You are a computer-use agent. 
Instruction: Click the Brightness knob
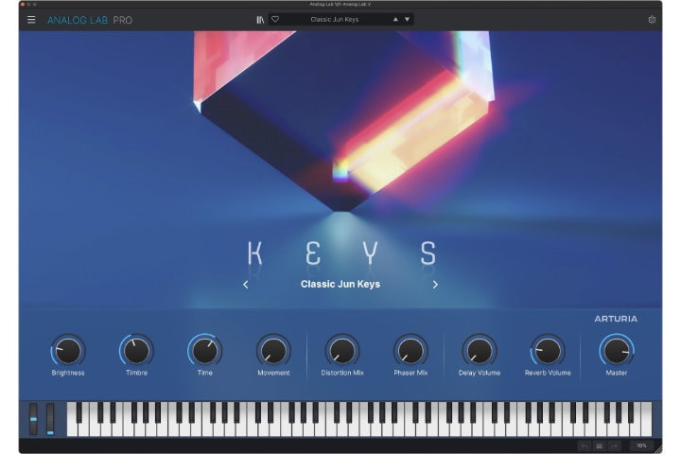click(x=68, y=351)
